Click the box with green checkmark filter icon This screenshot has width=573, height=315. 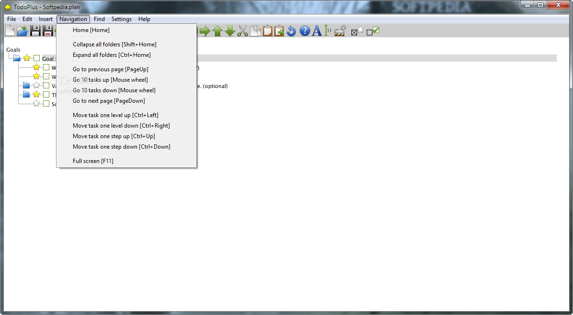pyautogui.click(x=373, y=32)
